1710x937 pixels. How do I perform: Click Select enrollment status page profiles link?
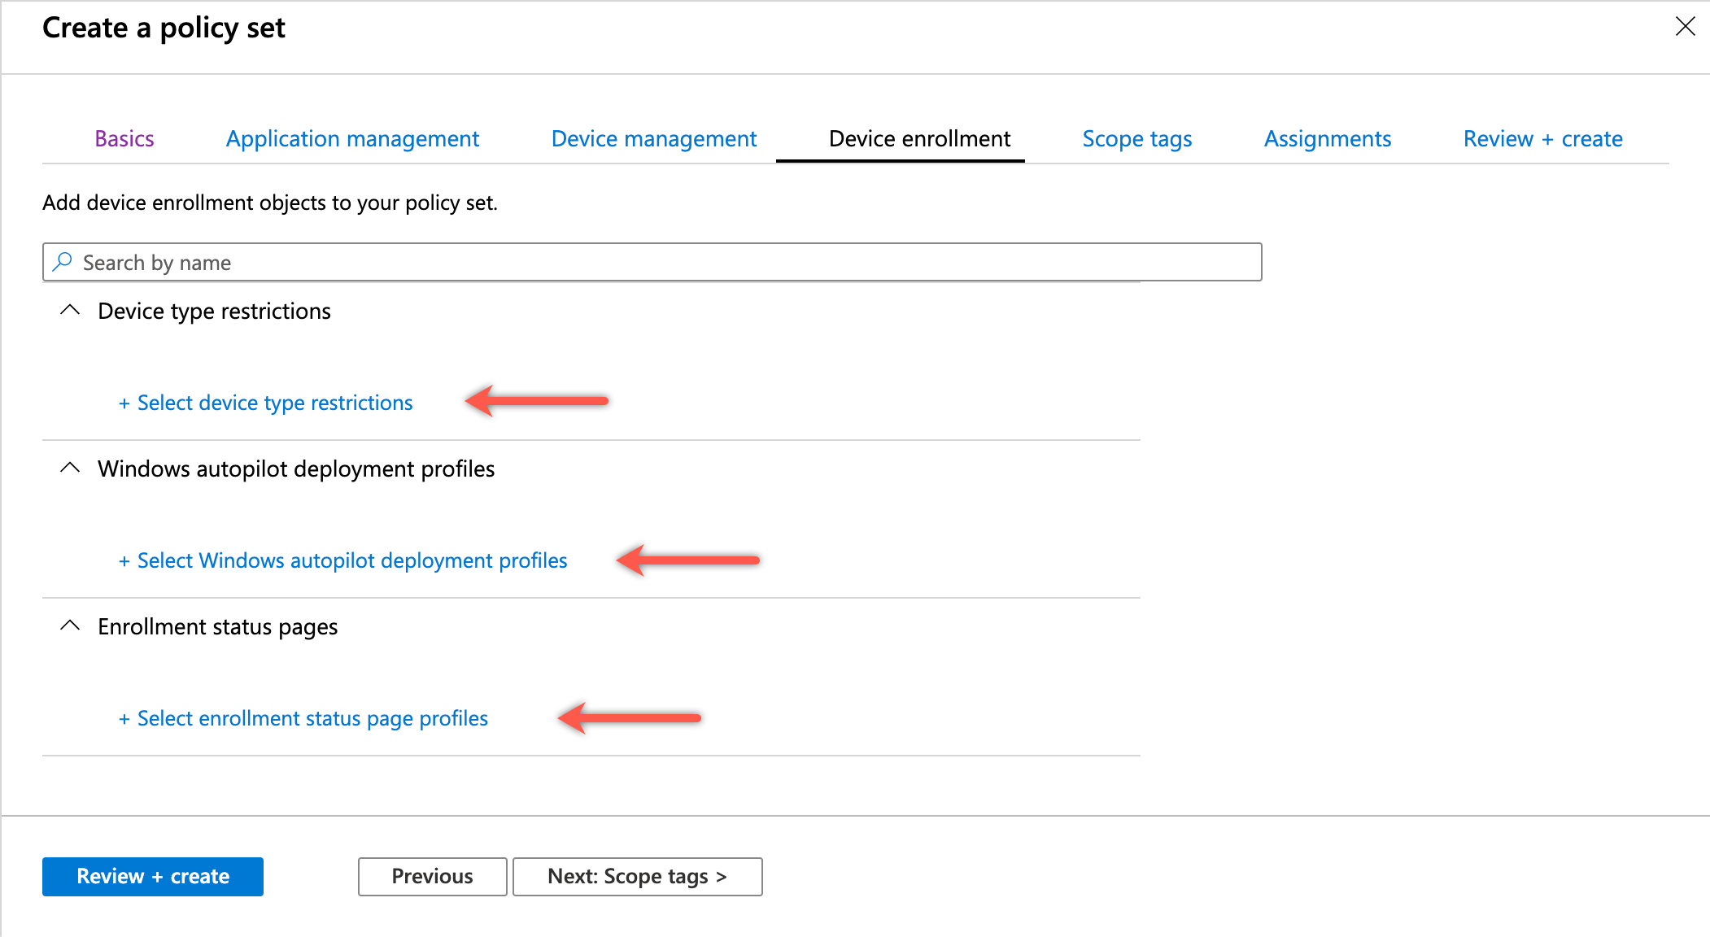(303, 717)
